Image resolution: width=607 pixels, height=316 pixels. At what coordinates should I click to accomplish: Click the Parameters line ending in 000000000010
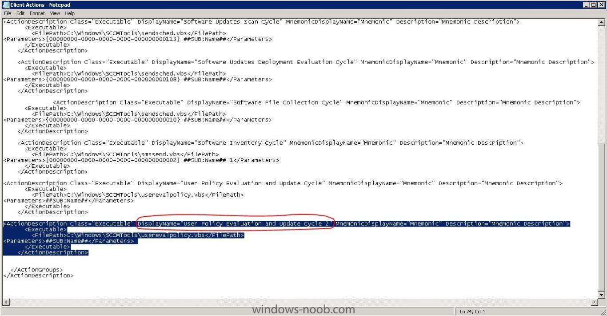137,120
